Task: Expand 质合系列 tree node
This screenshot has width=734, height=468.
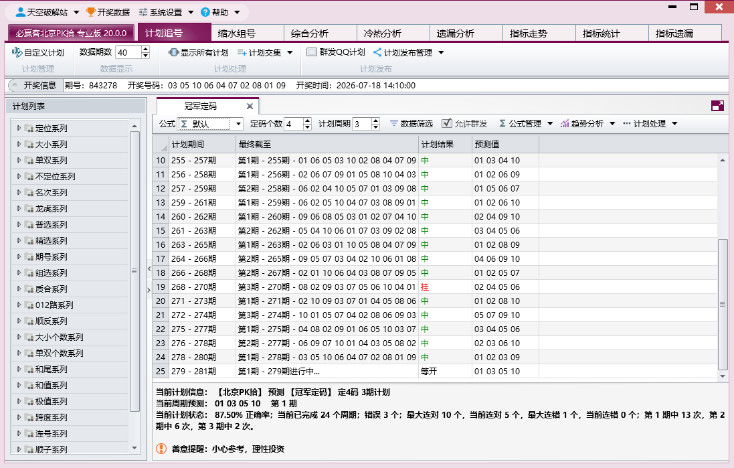Action: [19, 289]
